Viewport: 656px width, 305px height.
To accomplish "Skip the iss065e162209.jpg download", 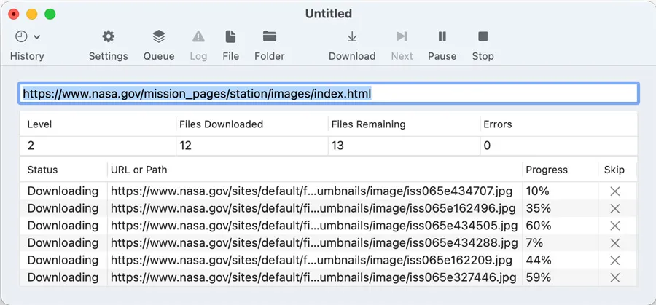I will [614, 260].
